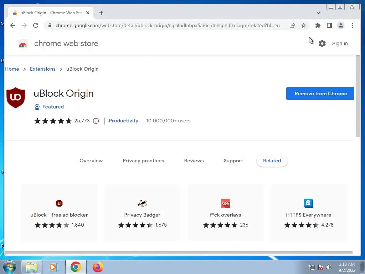
Task: Reload the page
Action: (36, 25)
